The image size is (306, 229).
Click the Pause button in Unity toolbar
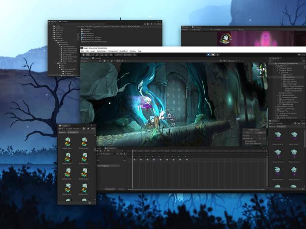(213, 55)
